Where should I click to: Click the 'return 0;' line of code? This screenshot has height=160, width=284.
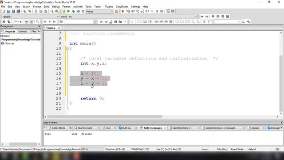click(x=92, y=98)
